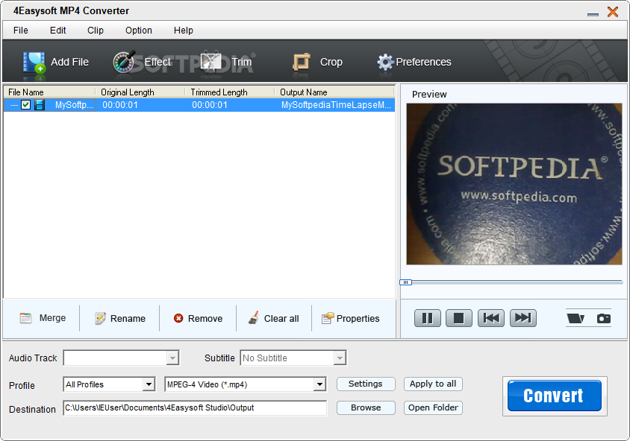
Task: Open the Help menu
Action: tap(183, 31)
